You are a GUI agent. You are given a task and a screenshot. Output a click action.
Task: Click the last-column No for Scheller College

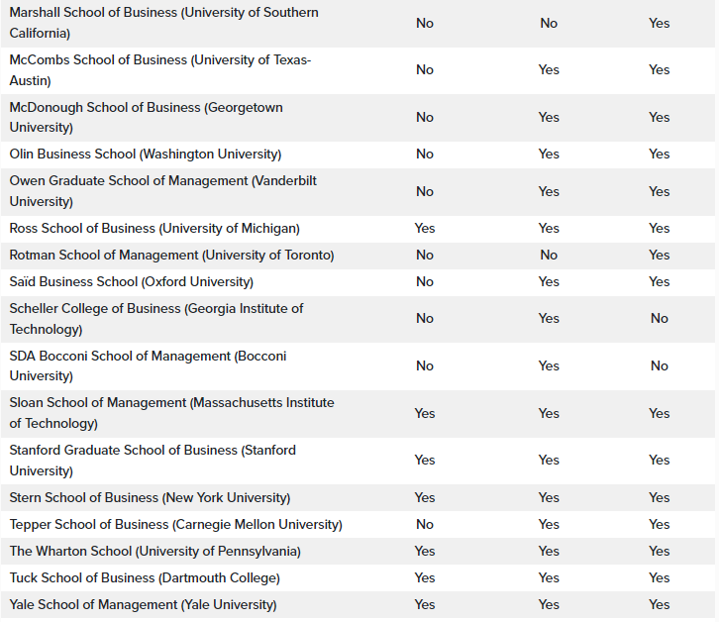click(x=659, y=318)
